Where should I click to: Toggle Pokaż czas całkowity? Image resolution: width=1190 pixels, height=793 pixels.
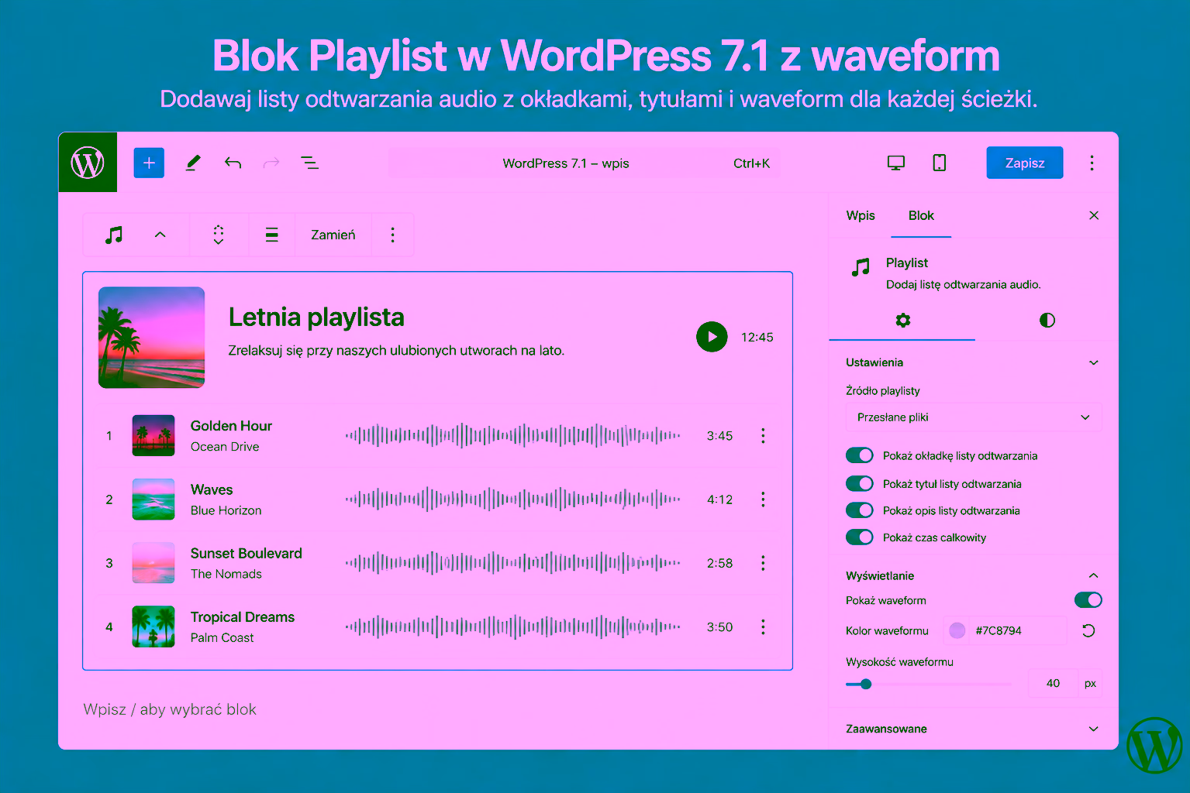tap(860, 537)
